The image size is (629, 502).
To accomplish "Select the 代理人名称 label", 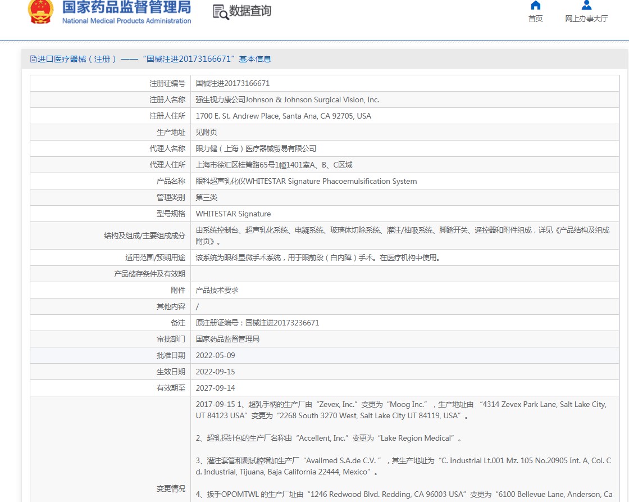I will [167, 148].
